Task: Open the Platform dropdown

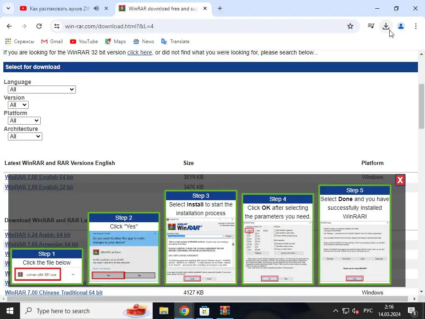Action: point(24,120)
